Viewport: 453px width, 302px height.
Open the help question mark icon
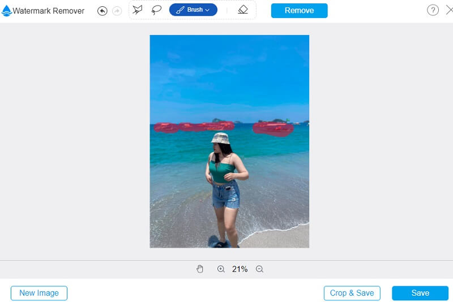[433, 10]
